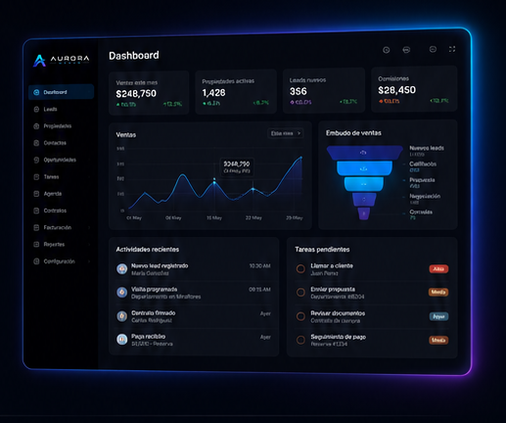Viewport: 506px width, 423px height.
Task: Click the top funnel stage Nuevos leads
Action: point(365,153)
